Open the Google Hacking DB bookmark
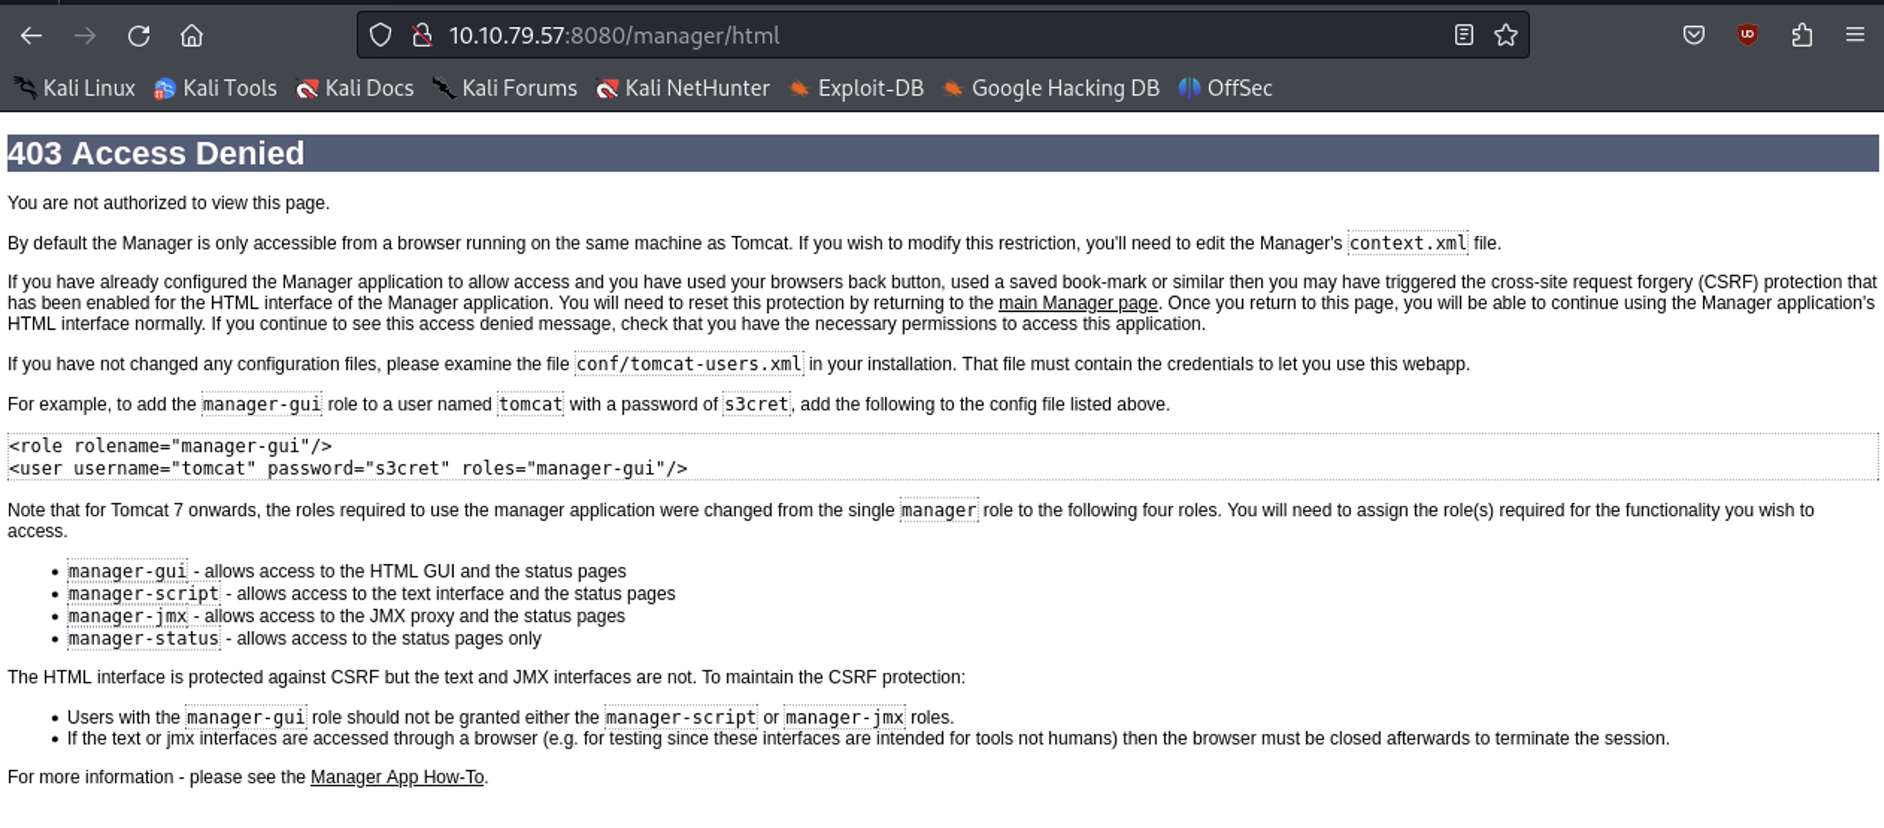 (x=1051, y=88)
